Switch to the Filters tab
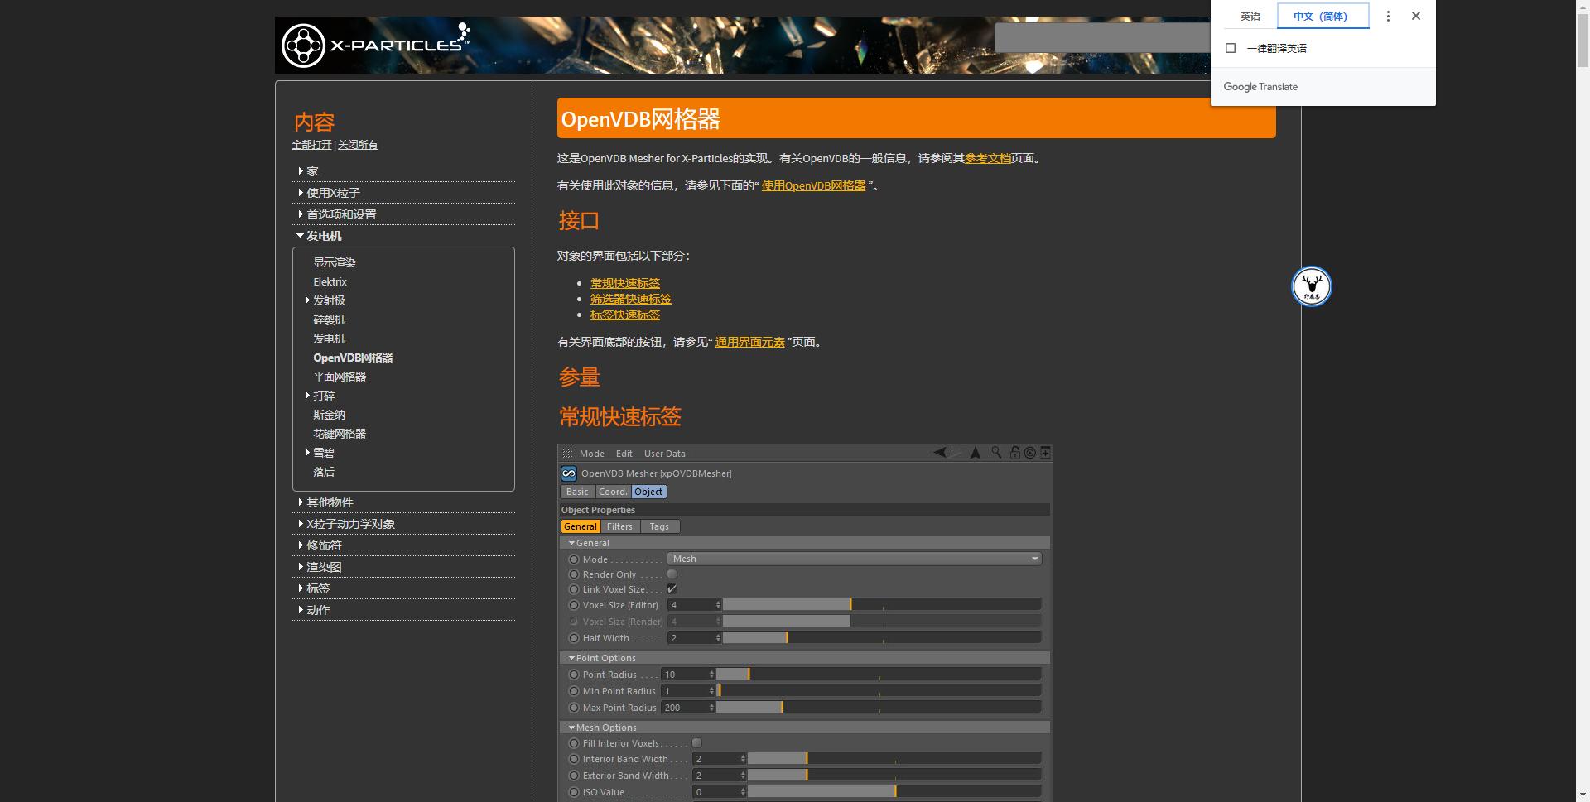The height and width of the screenshot is (802, 1590). pyautogui.click(x=619, y=526)
